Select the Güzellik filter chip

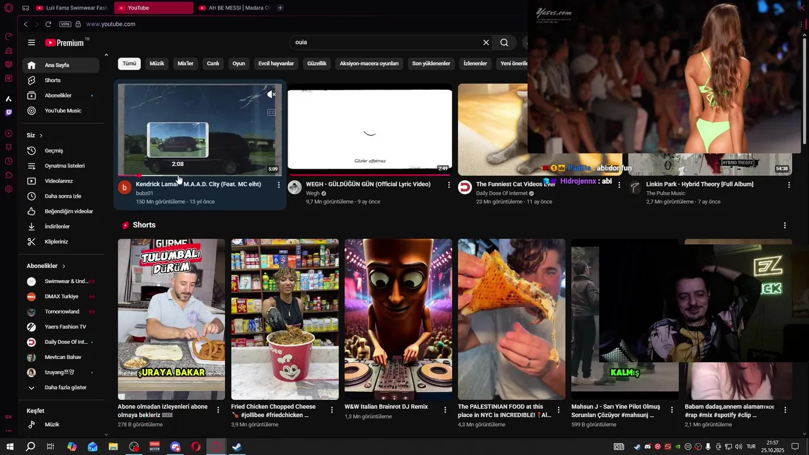coord(317,63)
